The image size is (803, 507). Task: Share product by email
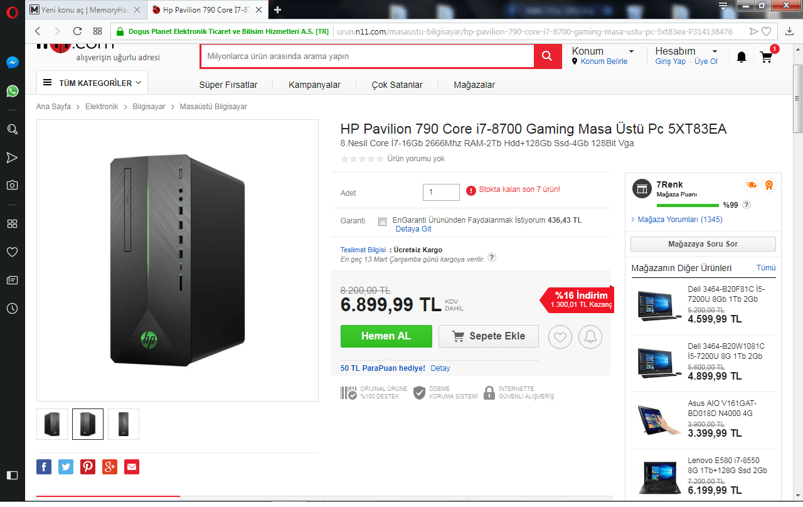(x=132, y=467)
